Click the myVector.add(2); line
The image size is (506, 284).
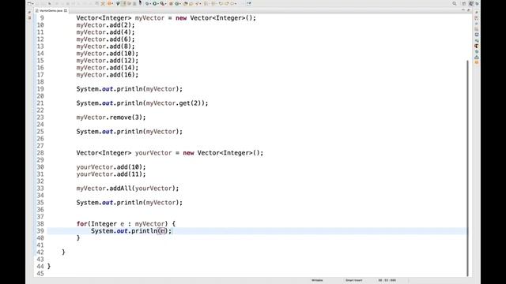[x=105, y=25]
